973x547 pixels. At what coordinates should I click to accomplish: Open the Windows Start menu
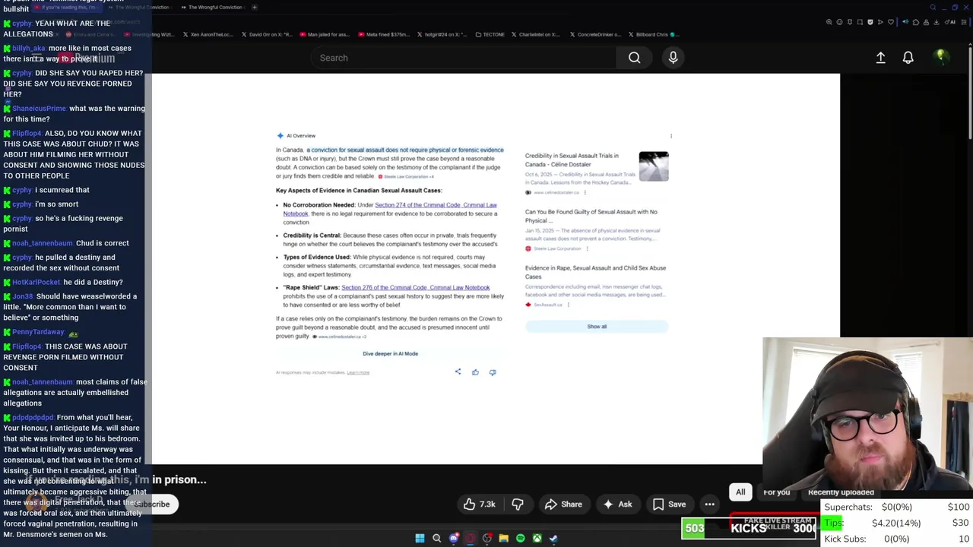pos(420,538)
